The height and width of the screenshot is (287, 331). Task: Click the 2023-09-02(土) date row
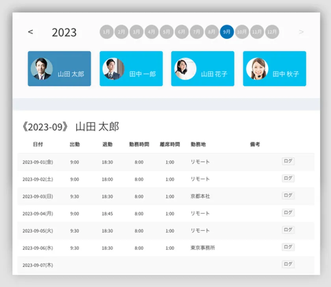[x=38, y=179]
